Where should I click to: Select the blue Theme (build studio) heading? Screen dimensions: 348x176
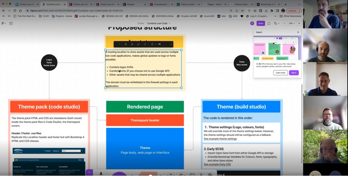[x=241, y=107]
